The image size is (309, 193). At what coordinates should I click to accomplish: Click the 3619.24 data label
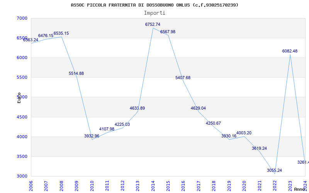(x=259, y=148)
